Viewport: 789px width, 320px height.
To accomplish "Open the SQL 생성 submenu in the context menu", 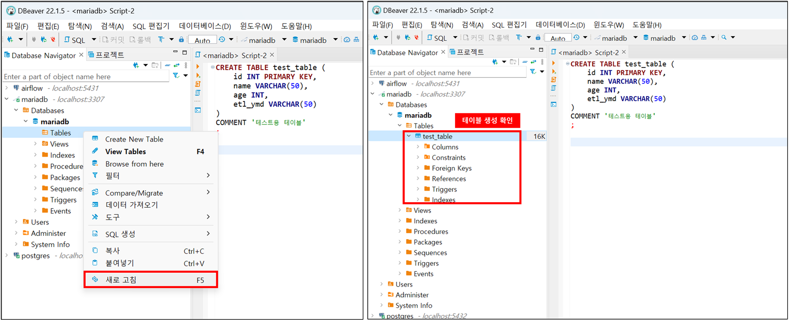I will (x=151, y=234).
